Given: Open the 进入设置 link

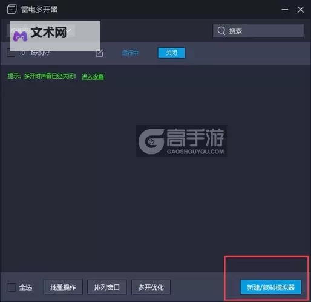Looking at the screenshot, I should click(x=93, y=77).
